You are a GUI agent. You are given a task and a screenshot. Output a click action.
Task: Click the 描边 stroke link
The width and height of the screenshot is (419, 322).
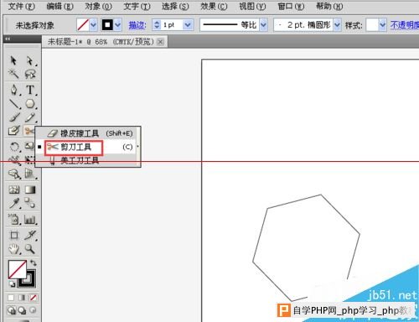click(x=137, y=25)
